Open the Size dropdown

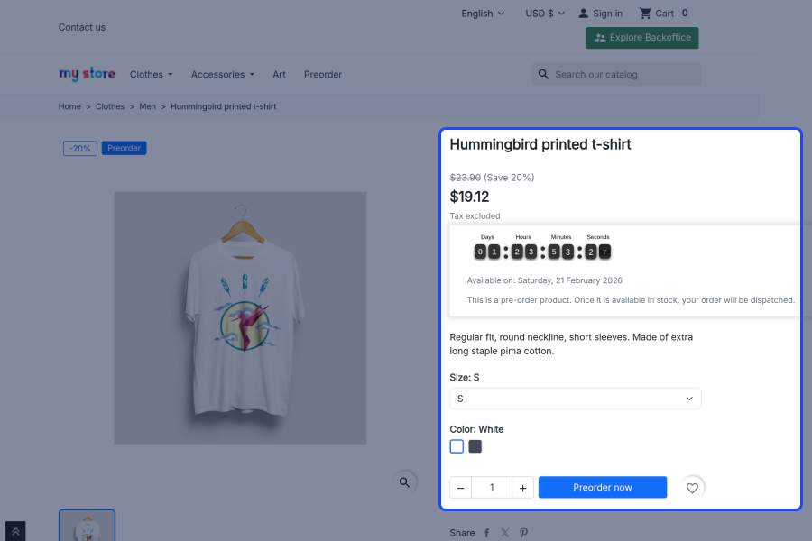[576, 399]
